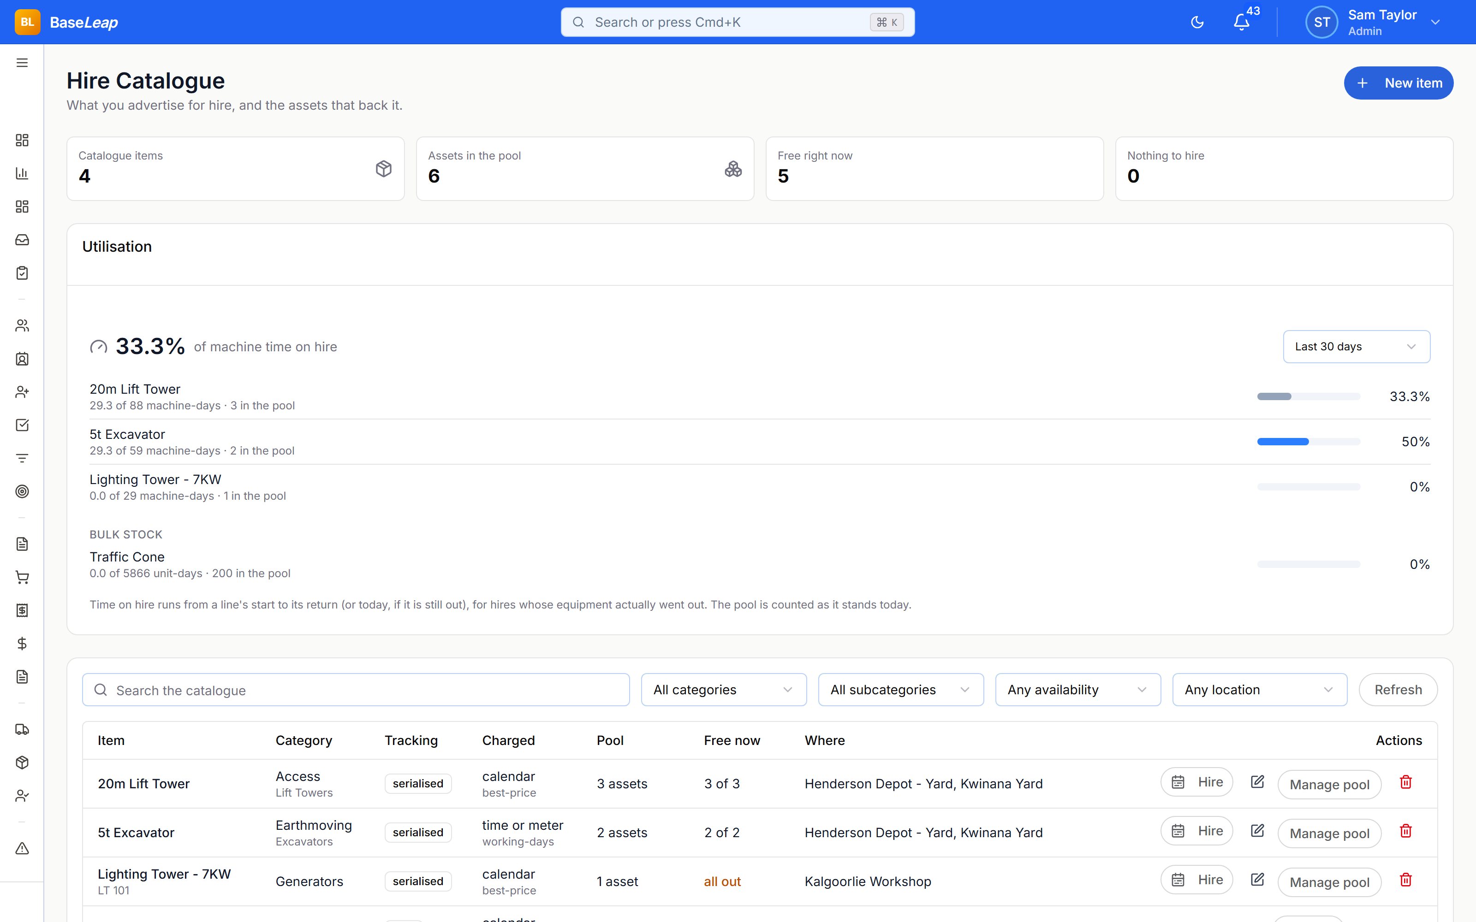Open the add-user sidebar icon
This screenshot has height=922, width=1476.
pos(22,391)
